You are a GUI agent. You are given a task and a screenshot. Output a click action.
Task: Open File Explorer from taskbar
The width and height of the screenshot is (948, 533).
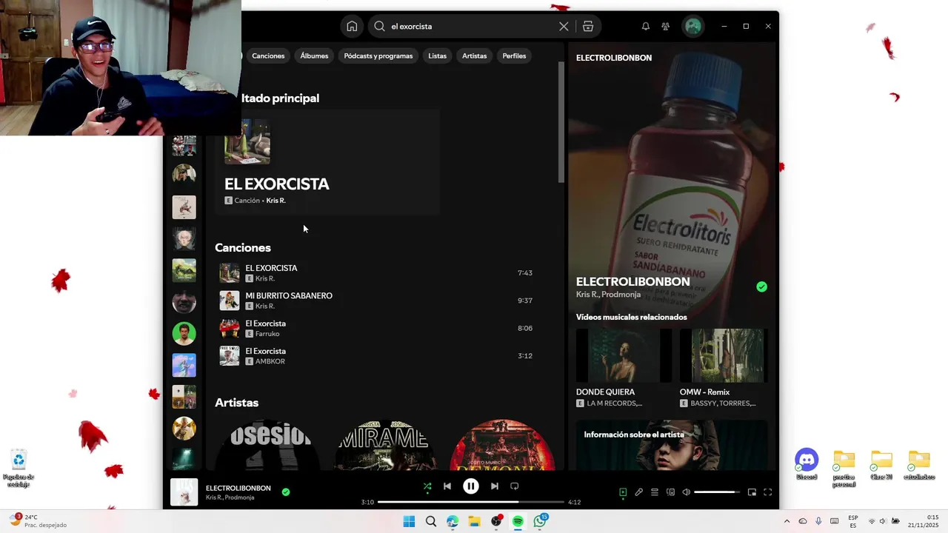(x=474, y=522)
